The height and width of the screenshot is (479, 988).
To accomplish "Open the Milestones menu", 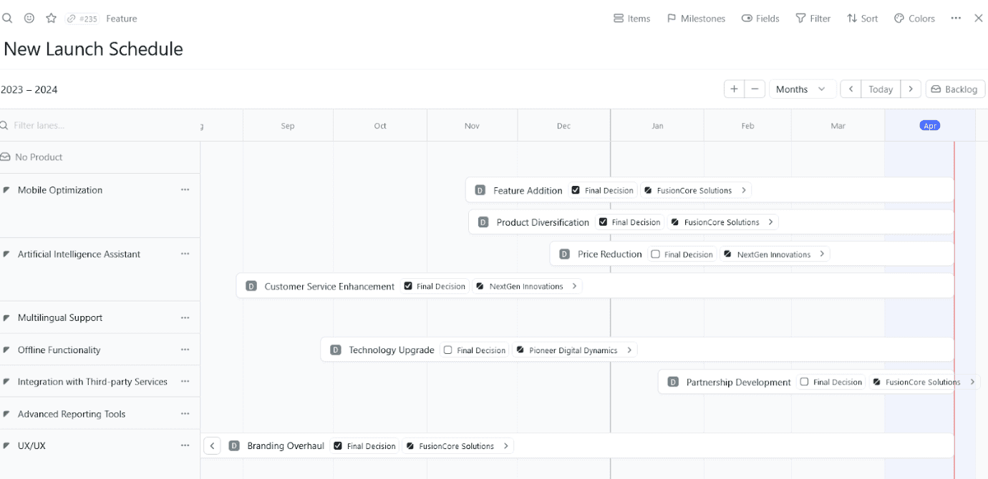I will pyautogui.click(x=696, y=19).
